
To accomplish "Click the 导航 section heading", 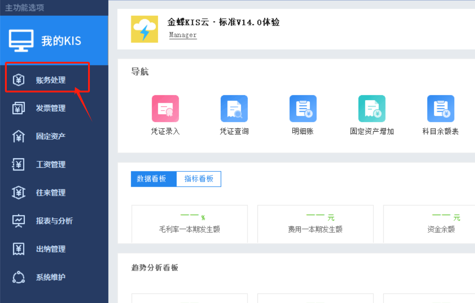I will pos(140,72).
